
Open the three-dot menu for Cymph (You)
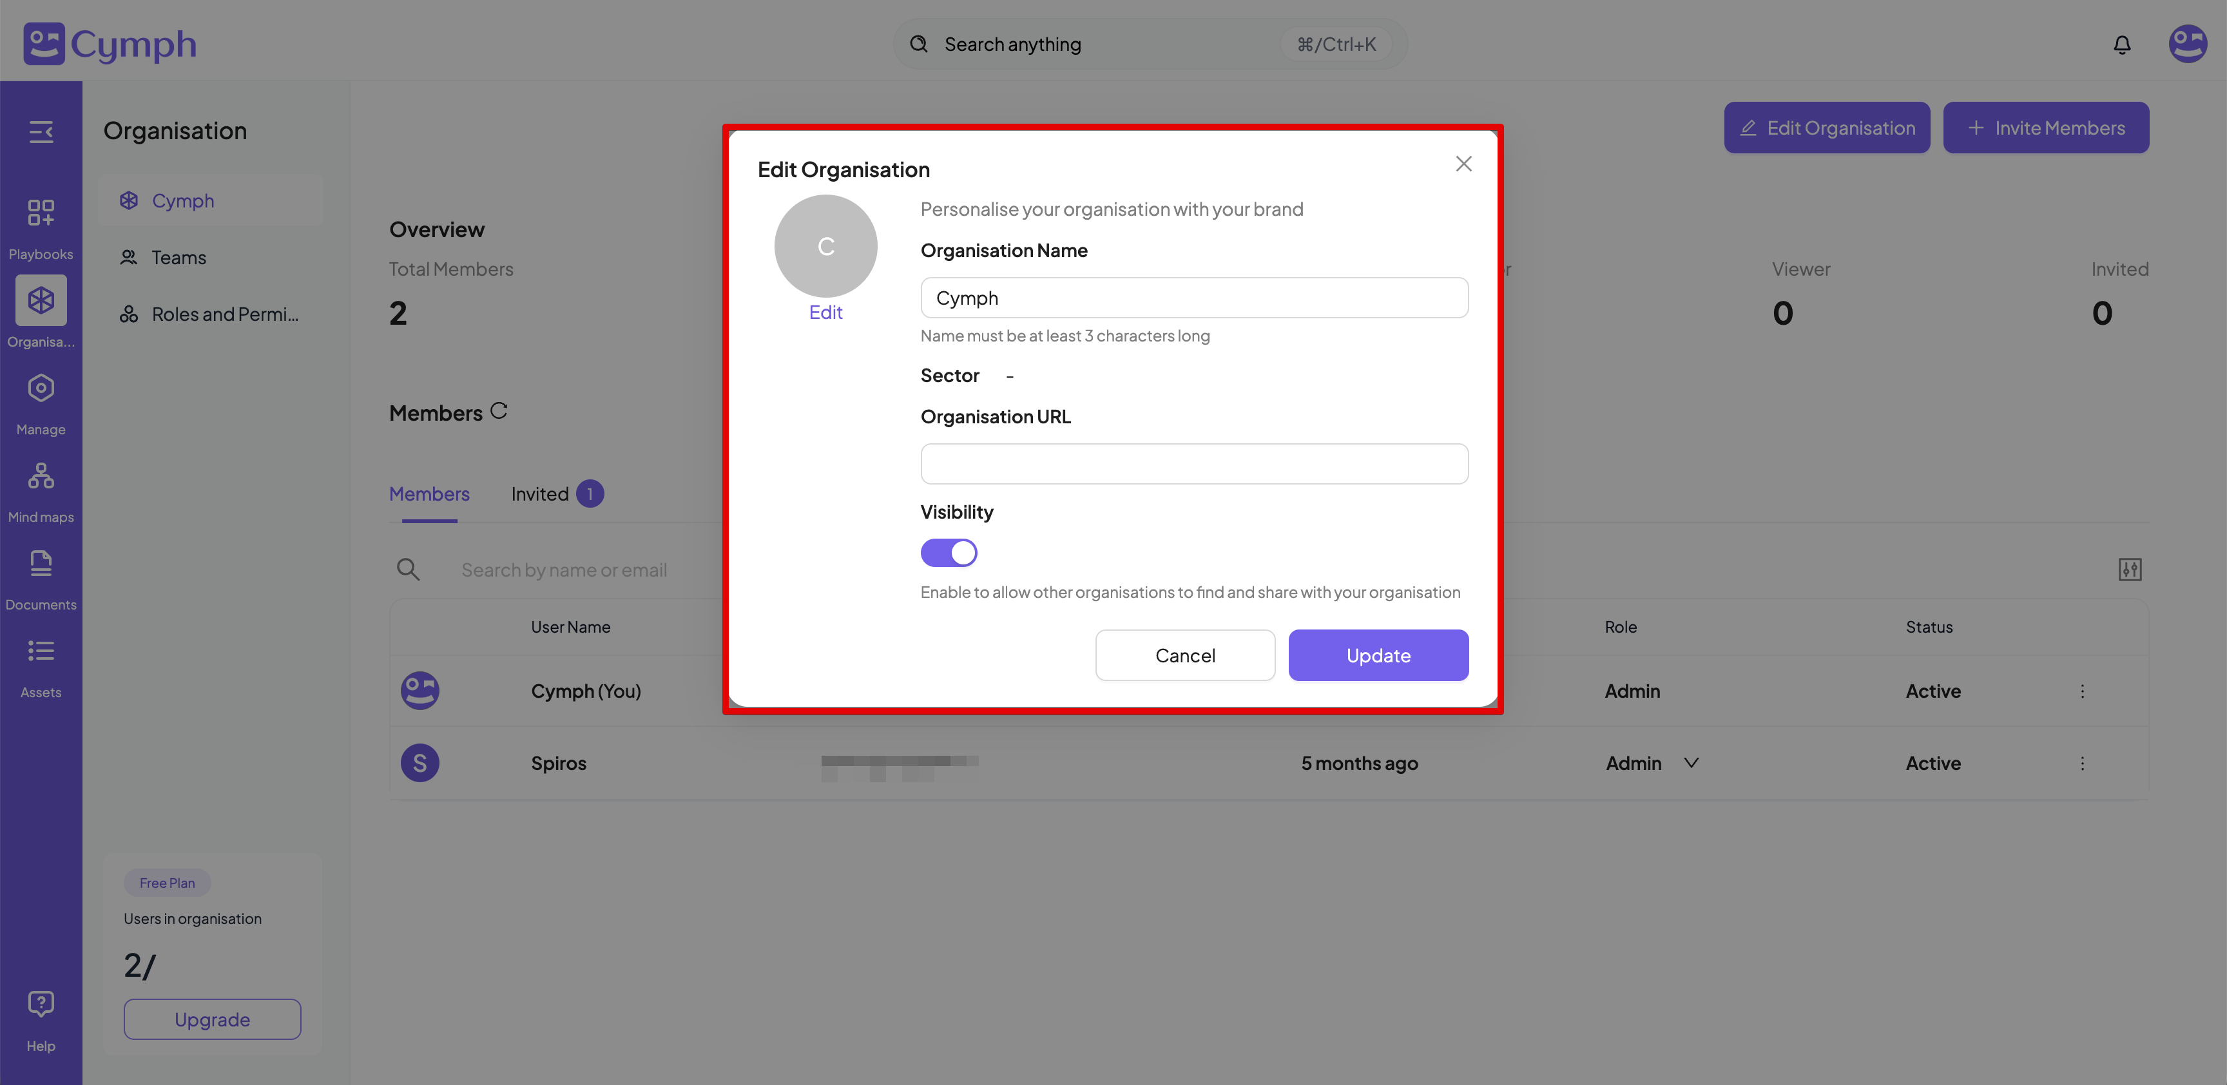point(2083,691)
